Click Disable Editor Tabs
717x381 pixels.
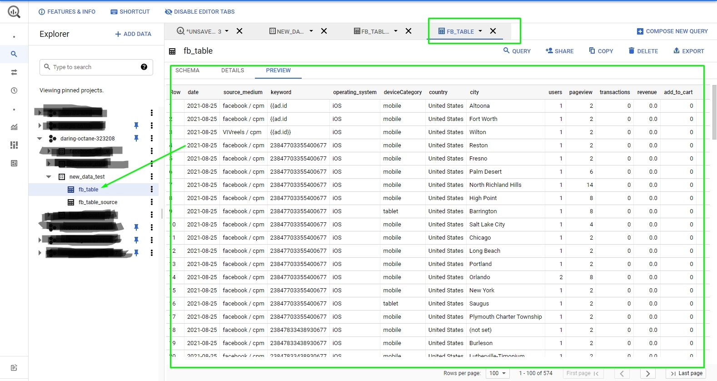(x=200, y=12)
